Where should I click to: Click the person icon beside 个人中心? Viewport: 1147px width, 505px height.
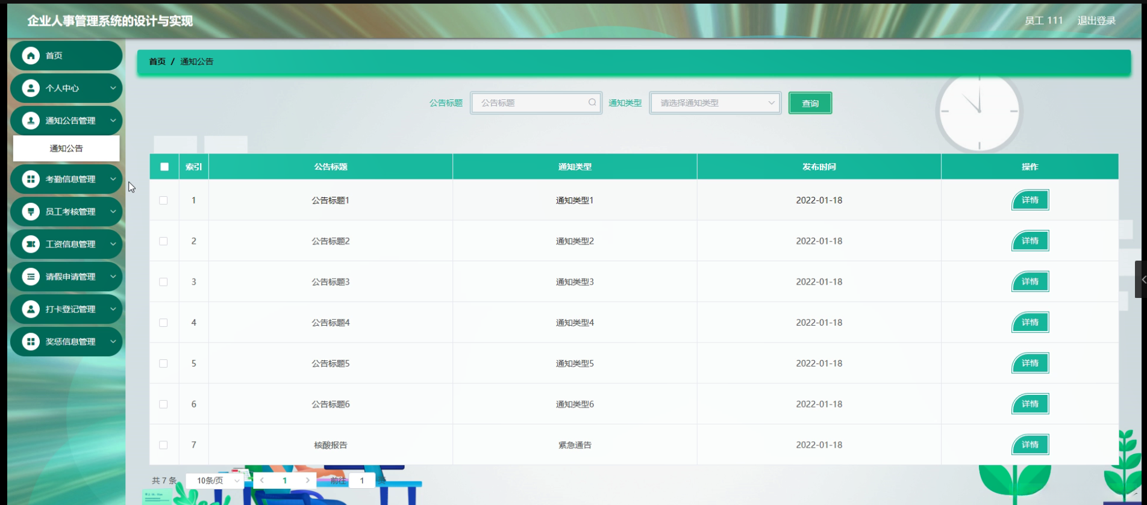point(31,88)
